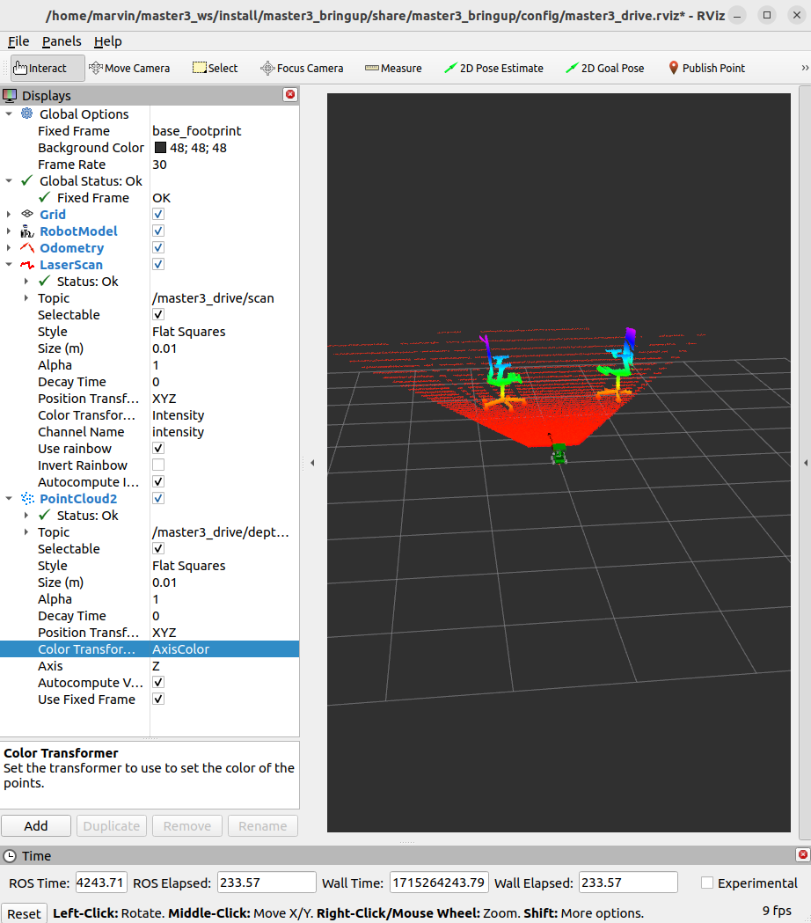Expand the LaserScan Topic property
This screenshot has width=811, height=923.
click(26, 298)
